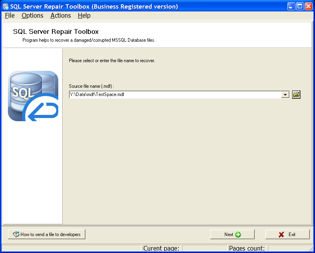
Task: Maximize the SQL Server Repair Toolbox window
Action: click(300, 6)
